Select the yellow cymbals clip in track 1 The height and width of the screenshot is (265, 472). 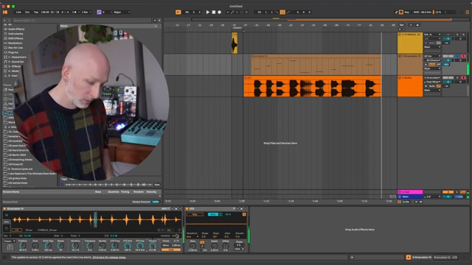click(235, 43)
